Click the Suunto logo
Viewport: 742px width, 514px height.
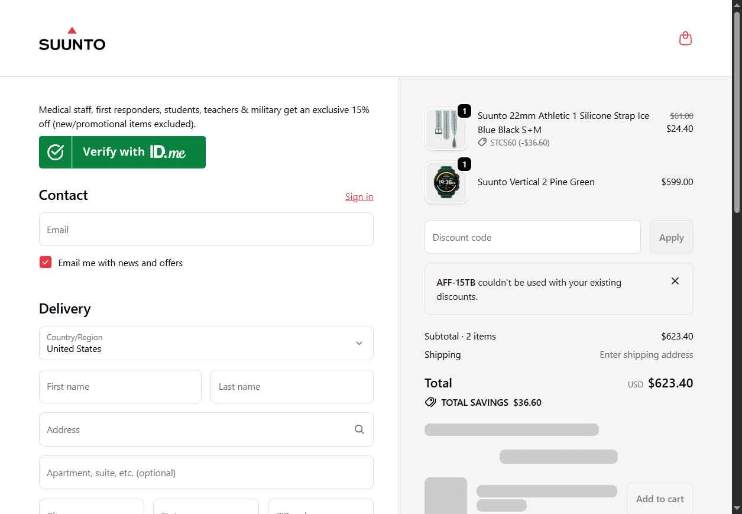[x=72, y=38]
